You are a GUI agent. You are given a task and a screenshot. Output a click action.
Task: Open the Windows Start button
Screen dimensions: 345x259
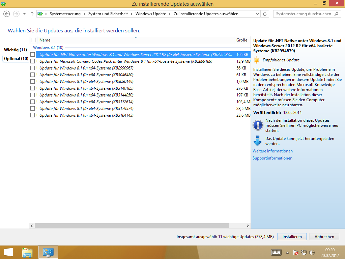[x=8, y=252]
